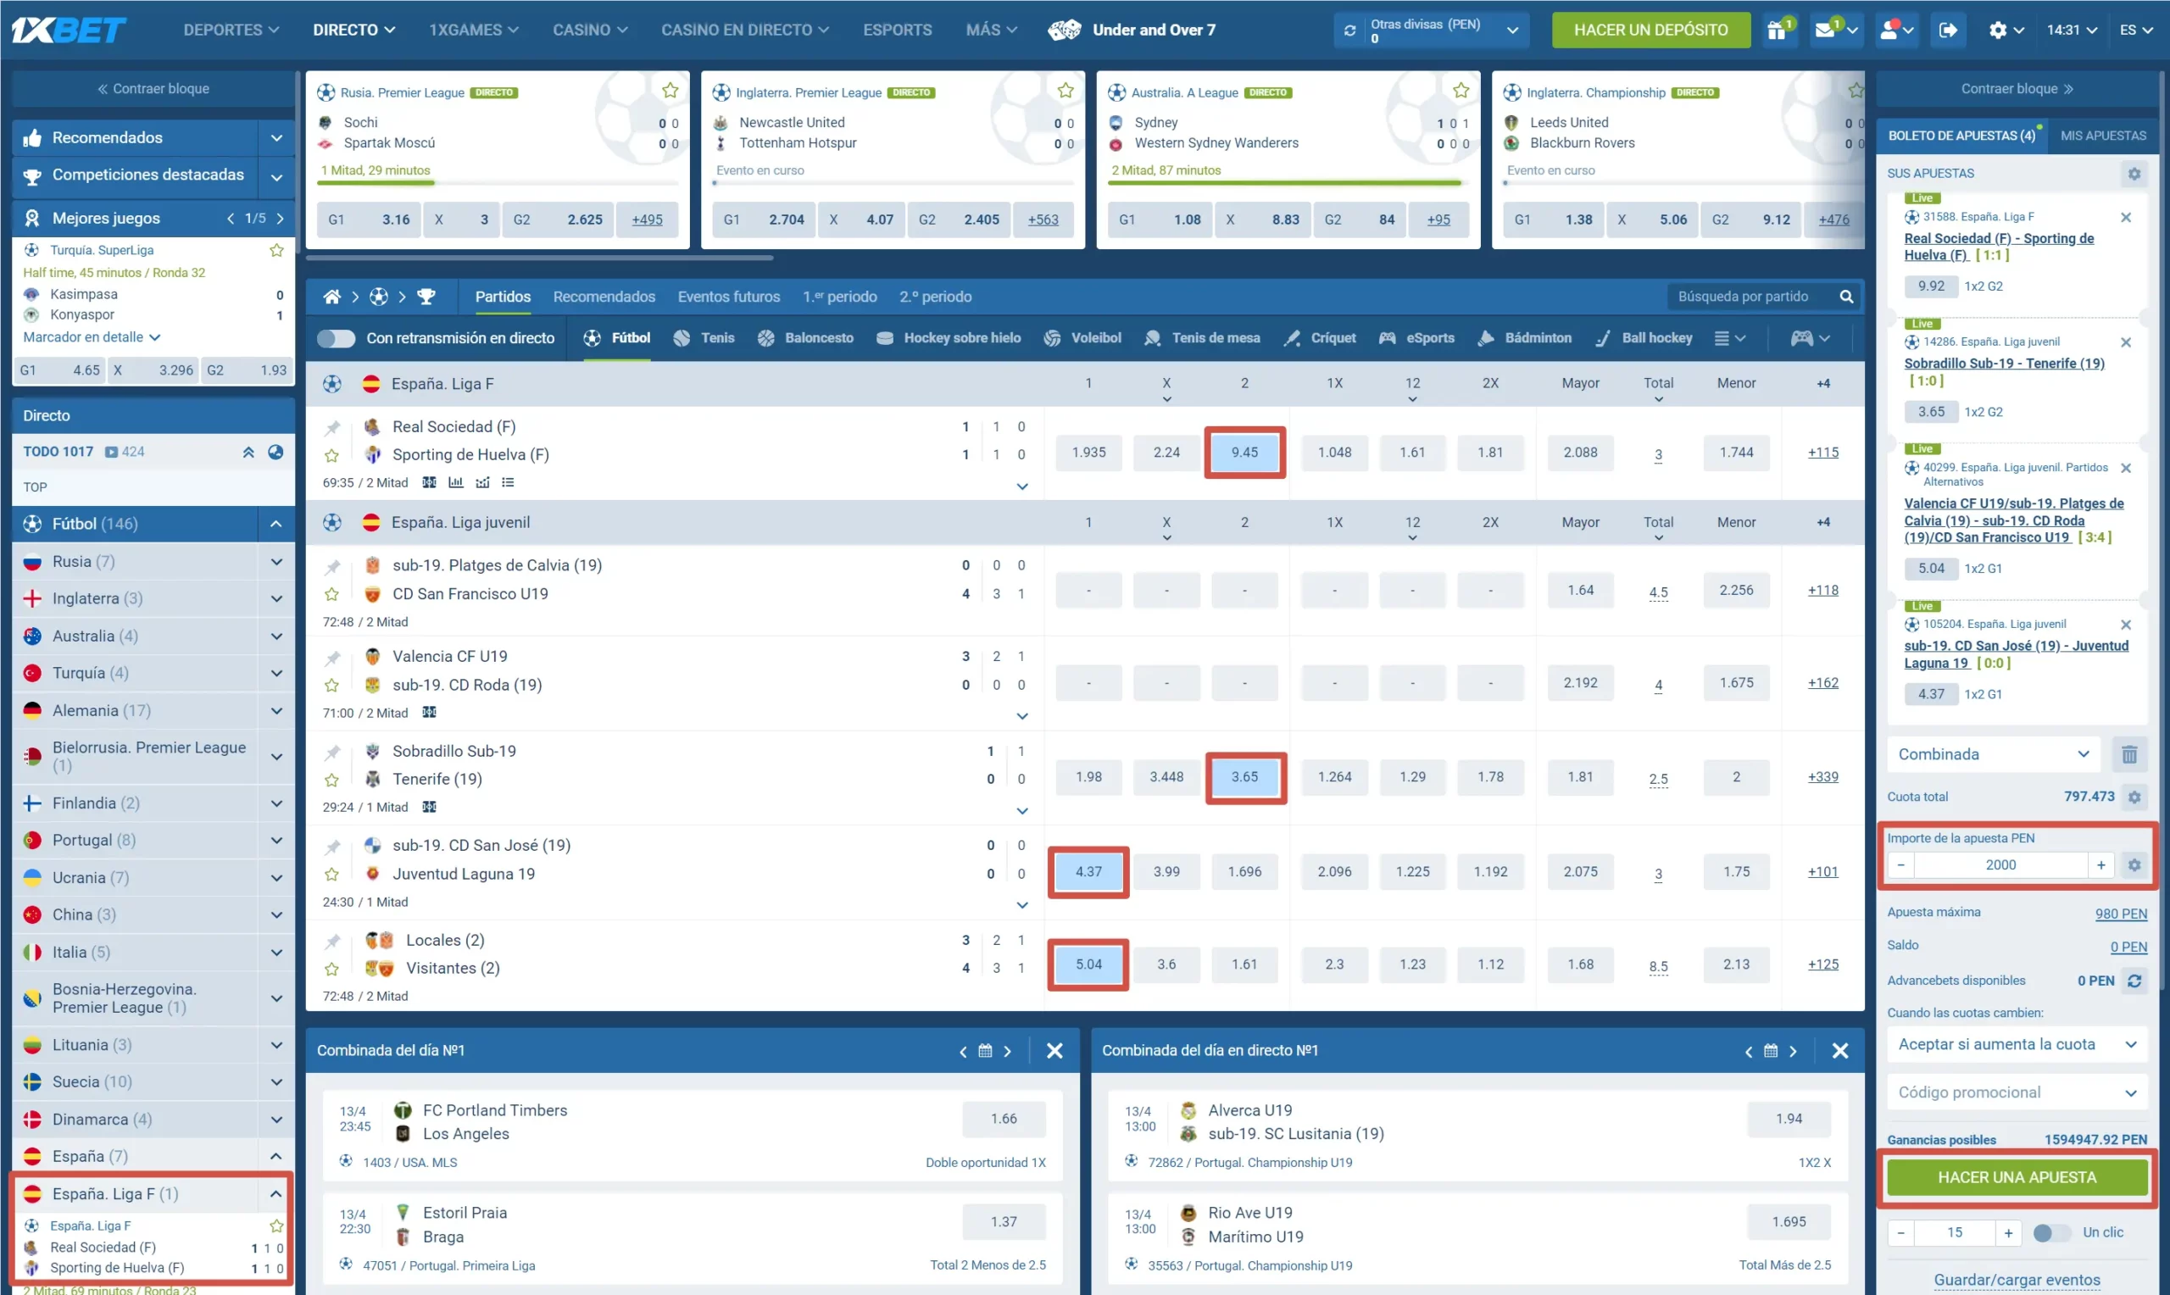
Task: Decrease one-click amount 15 with minus
Action: click(1900, 1233)
